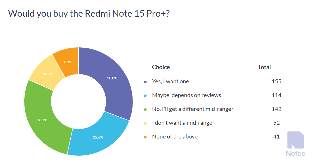The width and height of the screenshot is (313, 164).
Task: Click the purple dot beside Yes, I want one
Action: click(x=146, y=82)
